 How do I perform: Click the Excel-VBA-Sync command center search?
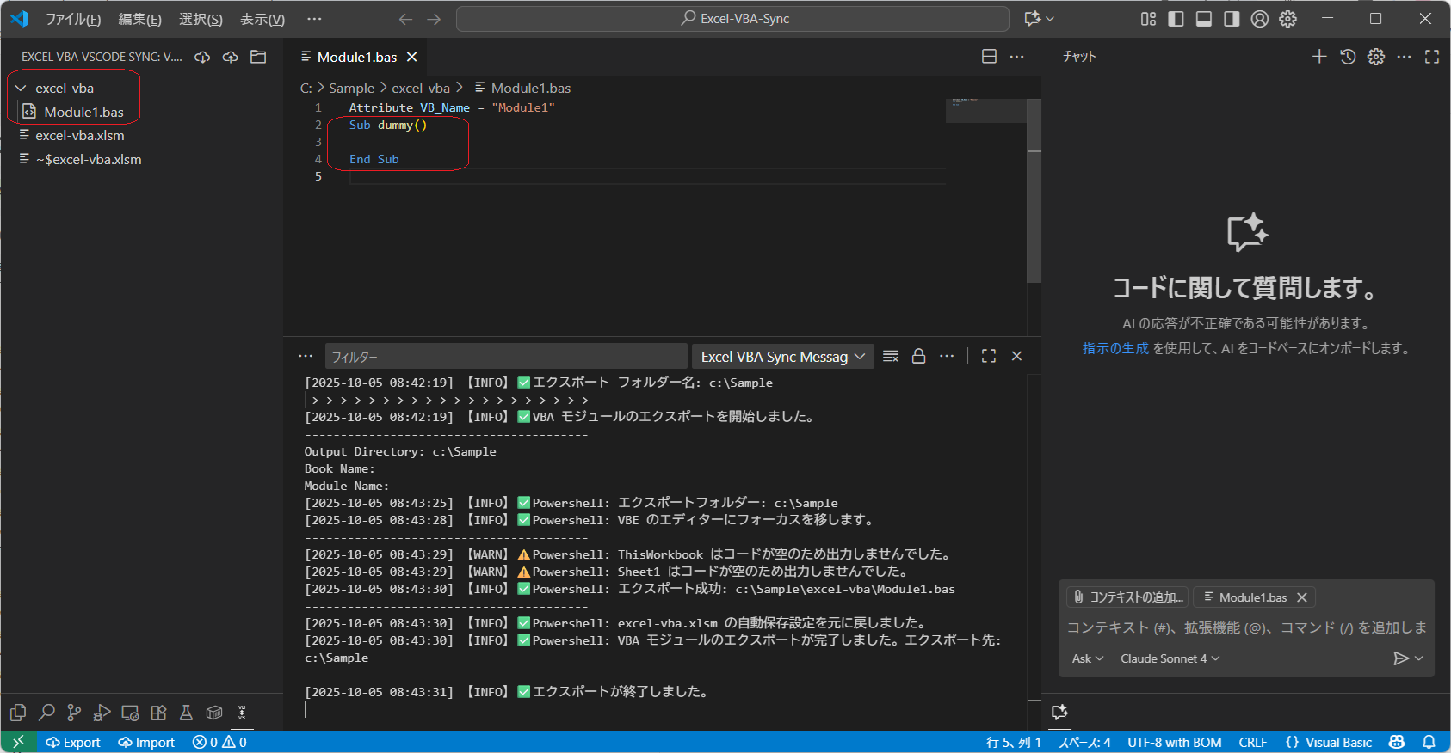tap(732, 19)
